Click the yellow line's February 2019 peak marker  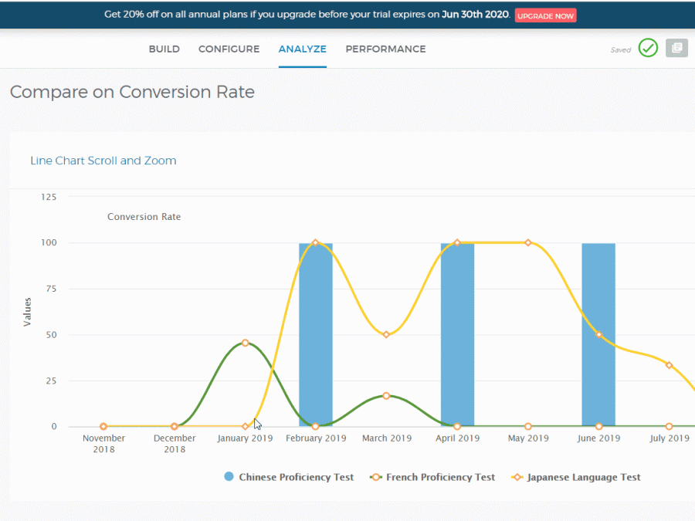coord(315,242)
